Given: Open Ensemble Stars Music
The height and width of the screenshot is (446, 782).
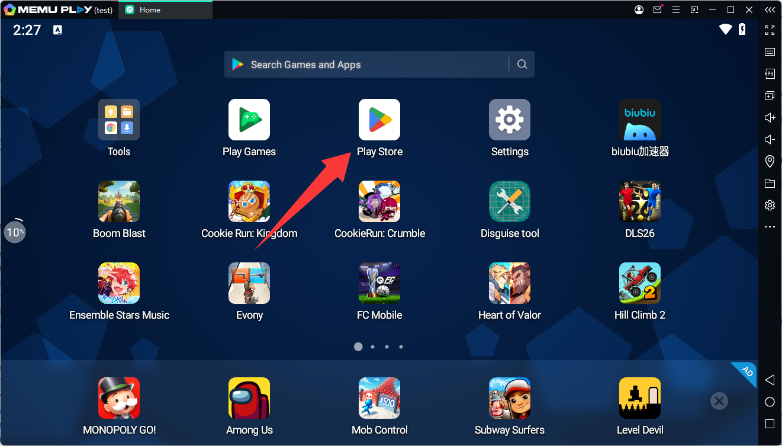Looking at the screenshot, I should pyautogui.click(x=119, y=283).
